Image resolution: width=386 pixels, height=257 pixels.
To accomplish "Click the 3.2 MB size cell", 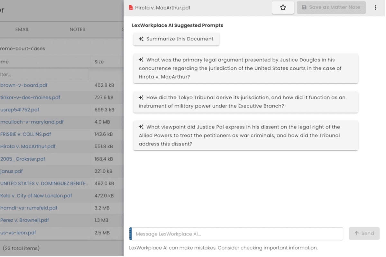I will [102, 208].
